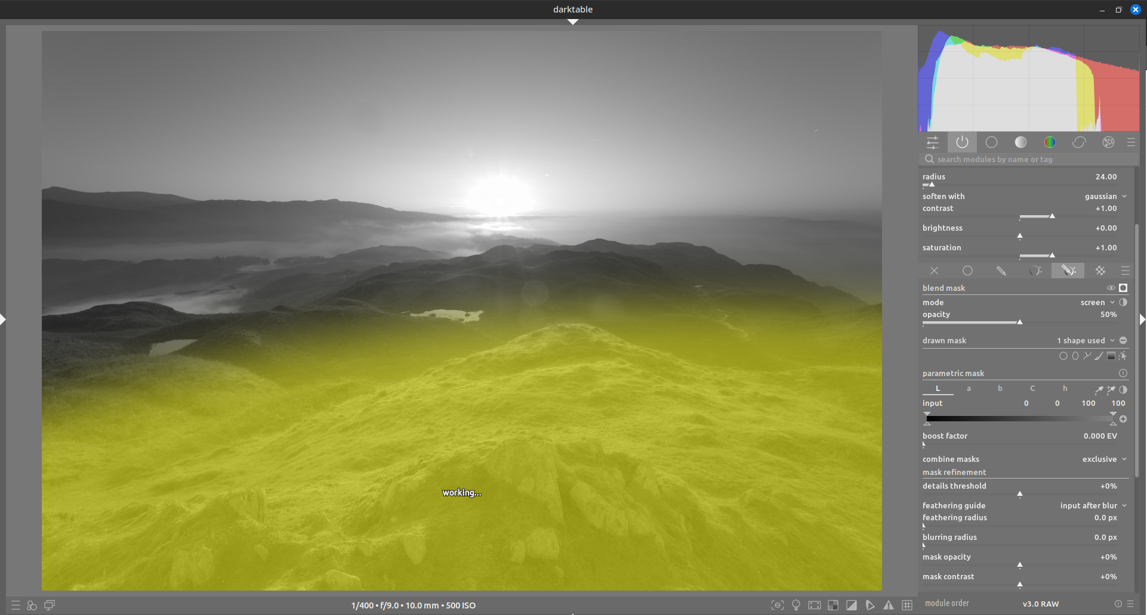This screenshot has width=1147, height=615.
Task: Open the color modules group
Action: (1050, 142)
